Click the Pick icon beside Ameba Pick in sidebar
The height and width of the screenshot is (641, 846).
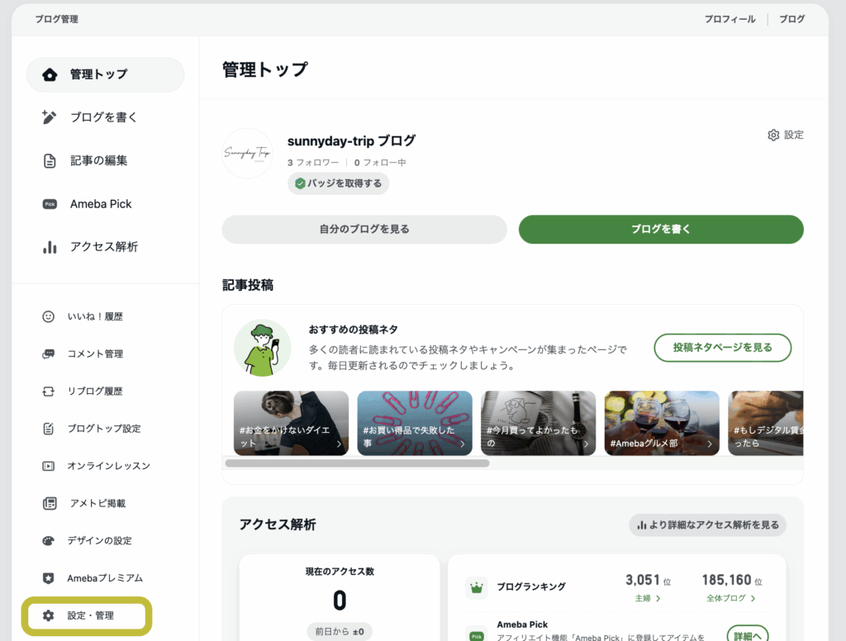click(x=50, y=204)
